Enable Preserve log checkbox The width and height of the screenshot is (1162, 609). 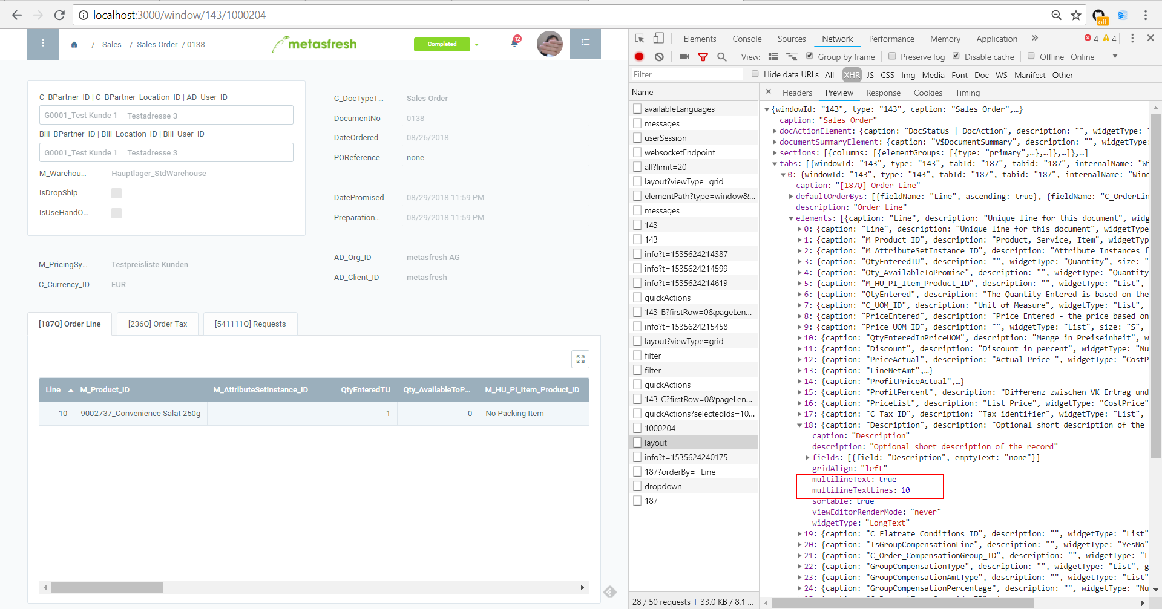[892, 56]
